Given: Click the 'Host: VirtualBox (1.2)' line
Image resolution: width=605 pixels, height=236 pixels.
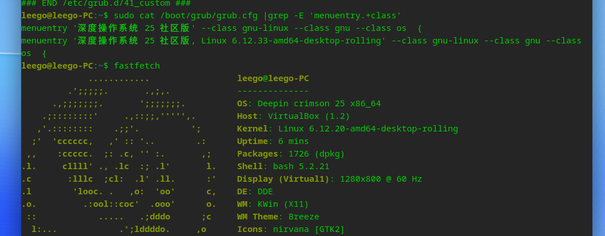Looking at the screenshot, I should click(293, 116).
